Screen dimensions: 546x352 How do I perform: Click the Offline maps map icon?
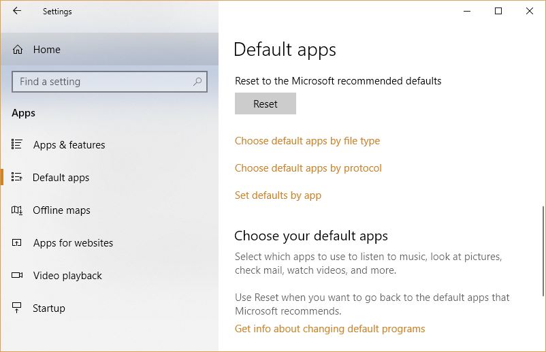pos(17,210)
